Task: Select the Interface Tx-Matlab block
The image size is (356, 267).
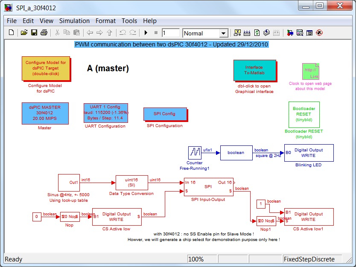Action: tap(255, 70)
